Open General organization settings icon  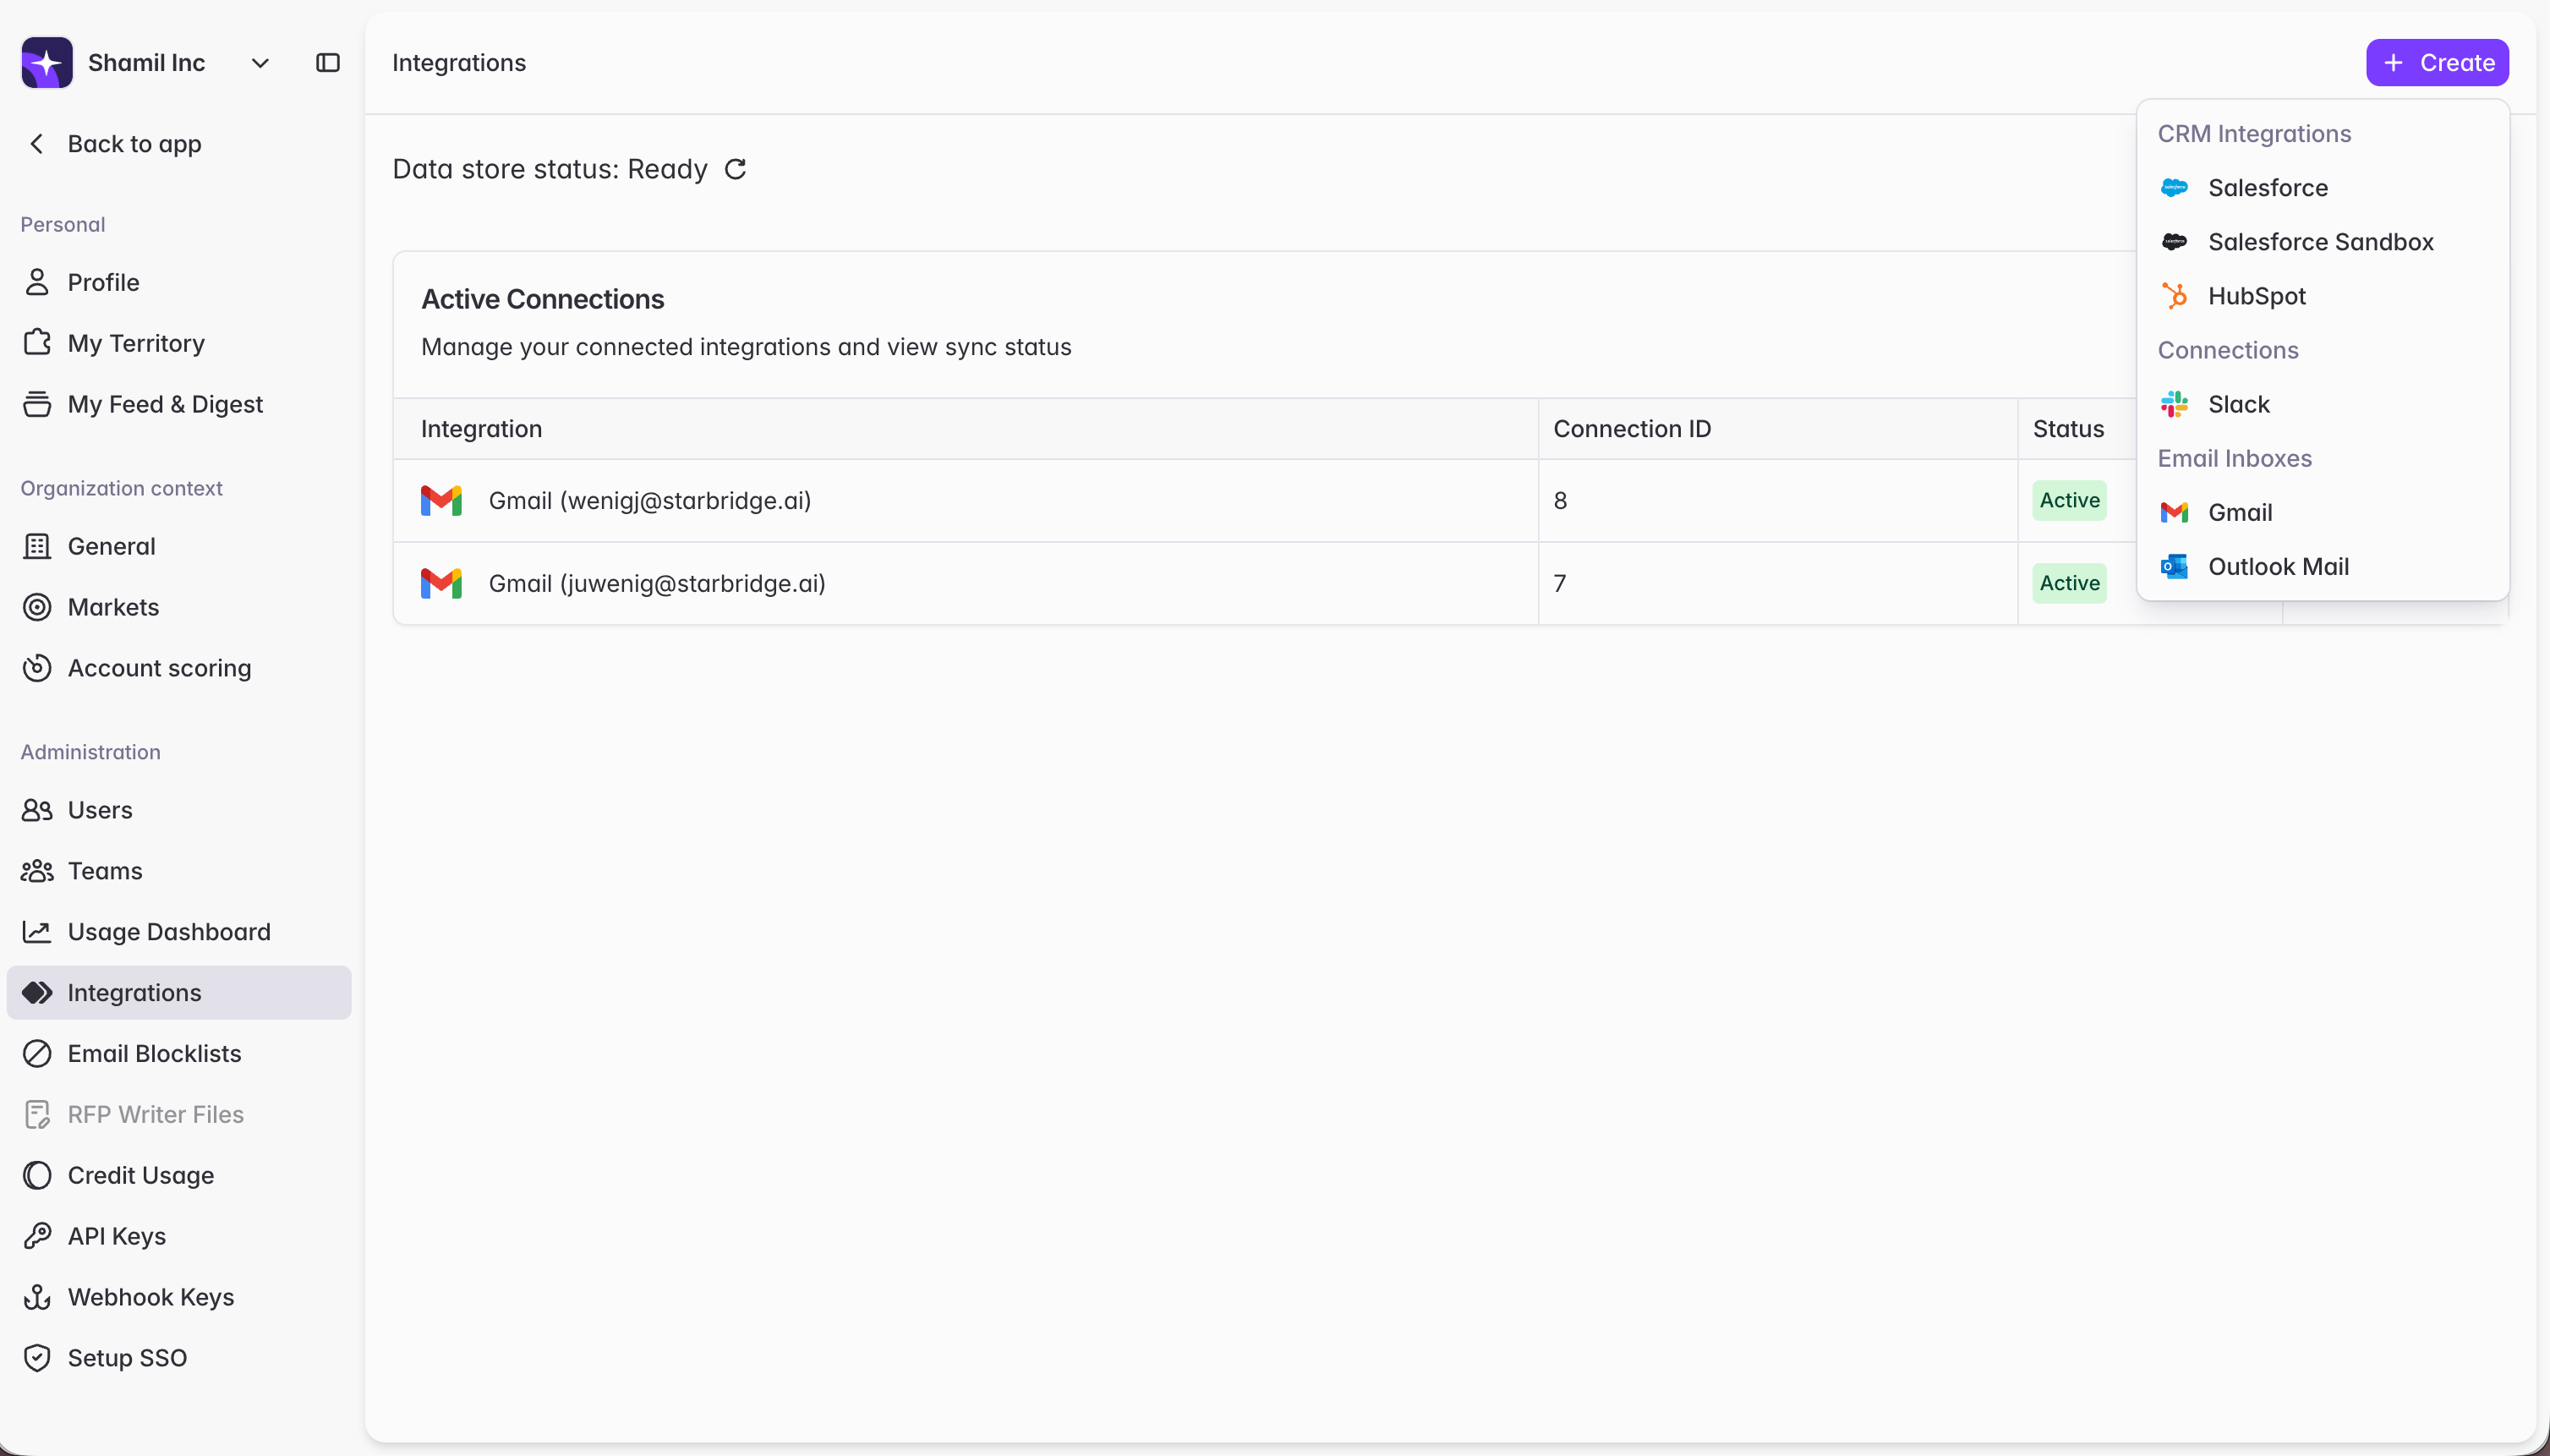point(37,546)
